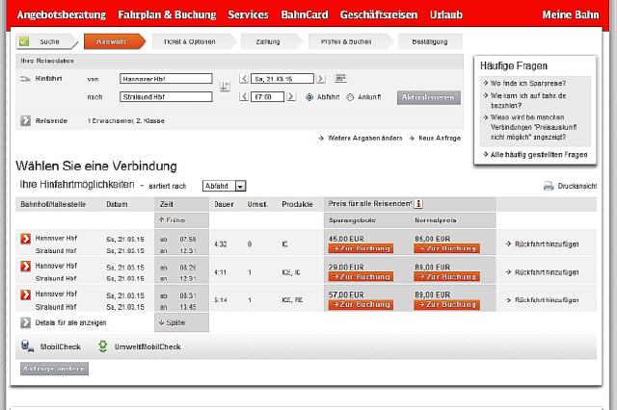
Task: Click the price info icon
Action: [418, 204]
